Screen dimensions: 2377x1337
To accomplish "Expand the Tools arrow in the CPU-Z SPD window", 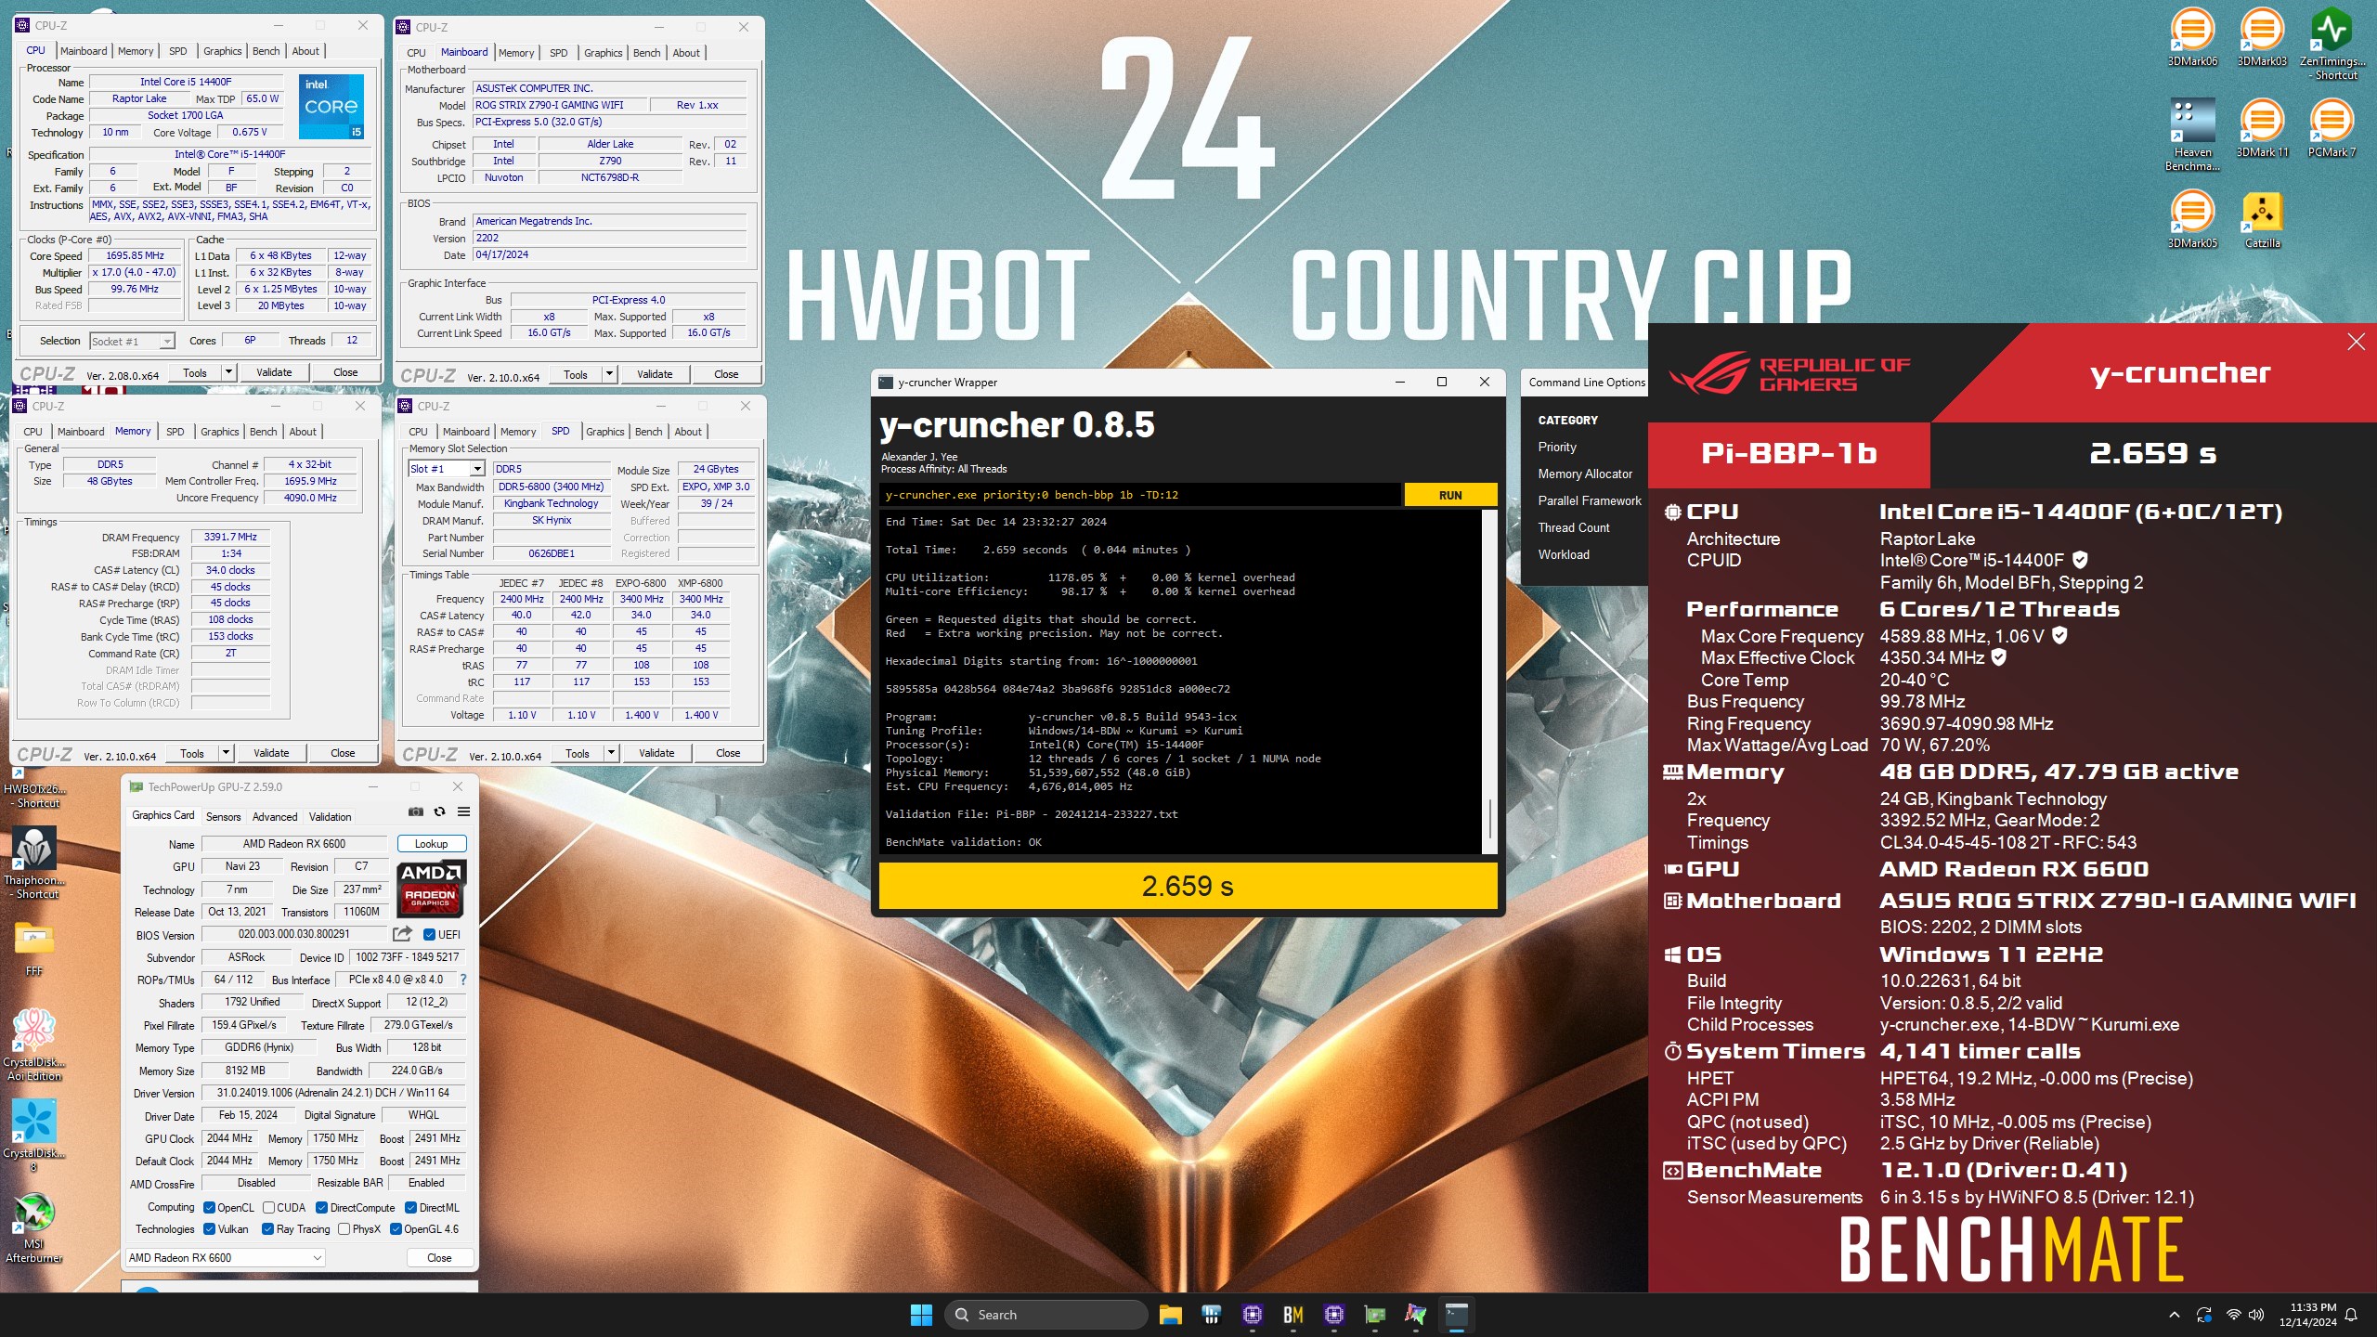I will 611,753.
